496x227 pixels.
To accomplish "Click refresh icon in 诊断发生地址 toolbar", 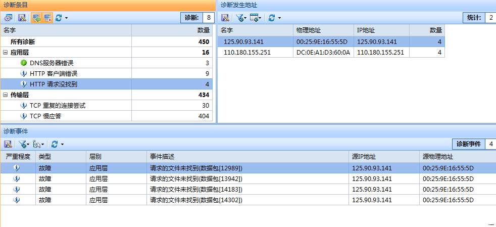I will tap(272, 18).
